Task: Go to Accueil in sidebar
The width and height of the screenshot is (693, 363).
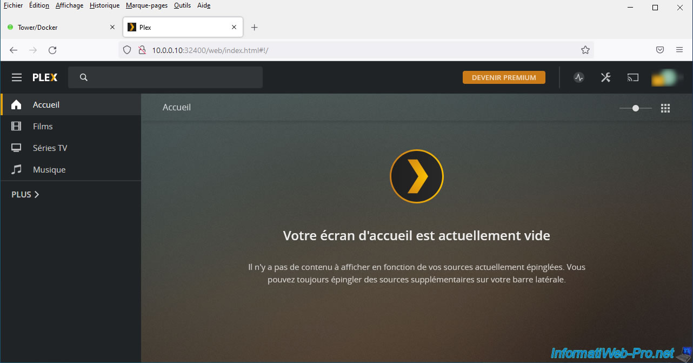Action: tap(46, 104)
